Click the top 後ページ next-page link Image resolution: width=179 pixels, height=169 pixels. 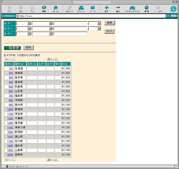52,59
